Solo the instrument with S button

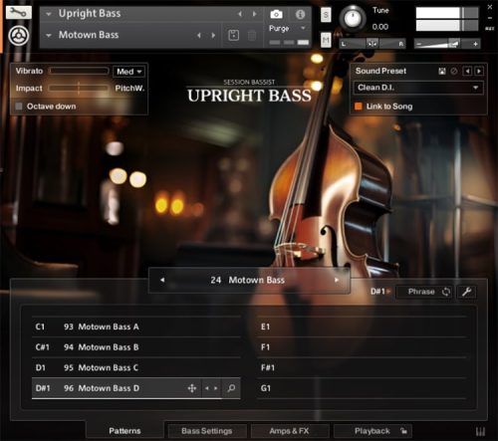pyautogui.click(x=326, y=15)
